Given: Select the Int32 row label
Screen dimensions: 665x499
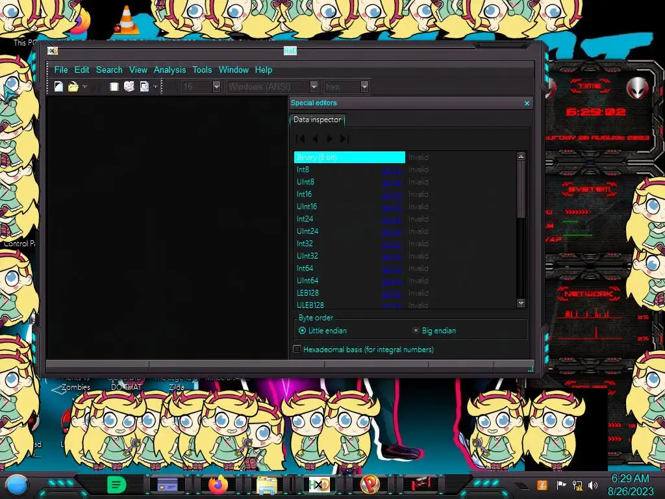Looking at the screenshot, I should [305, 244].
